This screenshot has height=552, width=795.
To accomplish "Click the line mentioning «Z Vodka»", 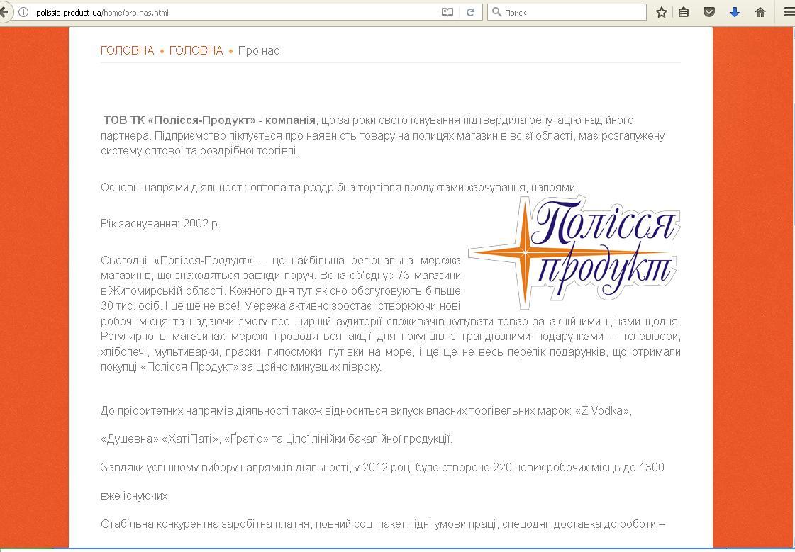I will pos(366,411).
